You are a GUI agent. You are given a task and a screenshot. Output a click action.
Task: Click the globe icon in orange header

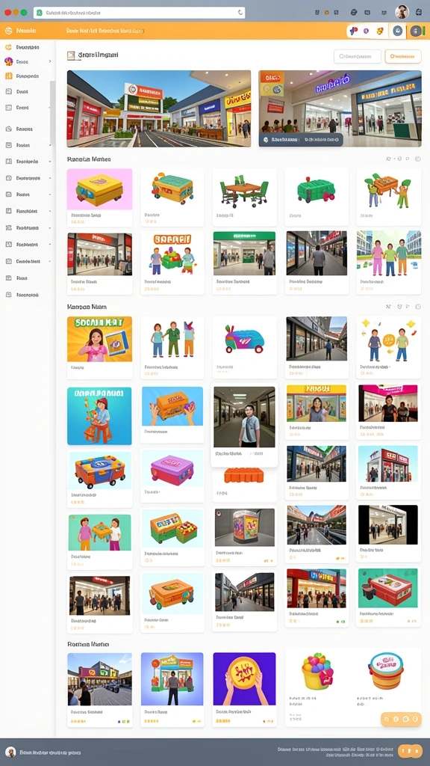pyautogui.click(x=7, y=31)
